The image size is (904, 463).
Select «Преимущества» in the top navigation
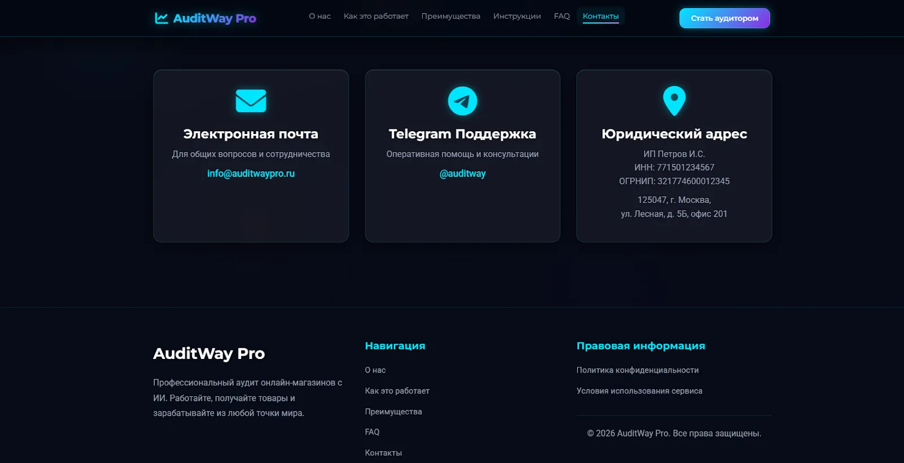tap(450, 16)
